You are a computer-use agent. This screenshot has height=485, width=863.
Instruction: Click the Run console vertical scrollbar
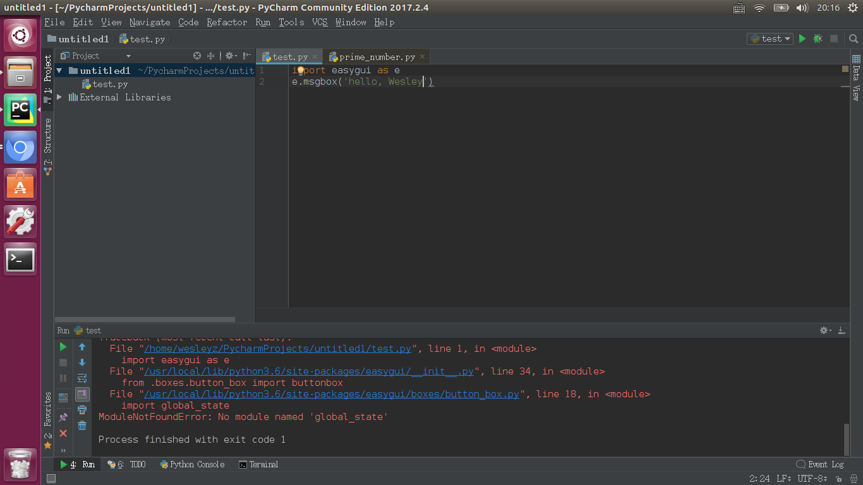847,438
